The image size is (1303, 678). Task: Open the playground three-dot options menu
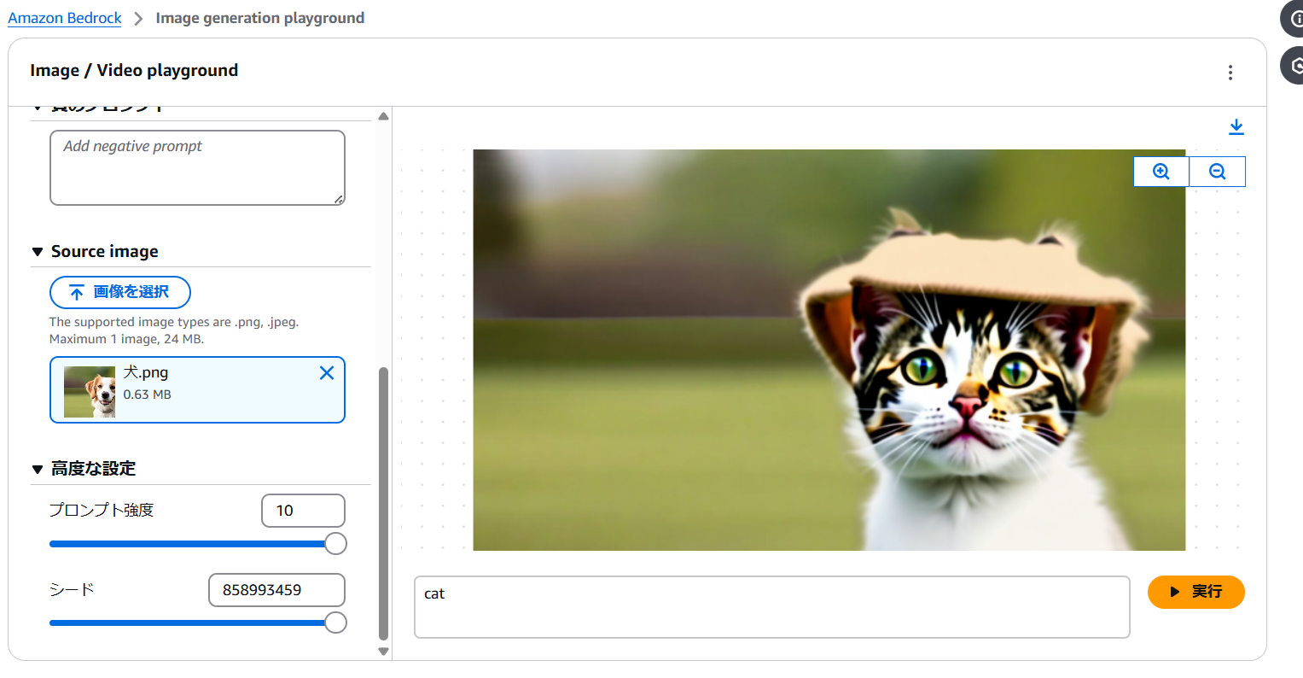[x=1230, y=73]
